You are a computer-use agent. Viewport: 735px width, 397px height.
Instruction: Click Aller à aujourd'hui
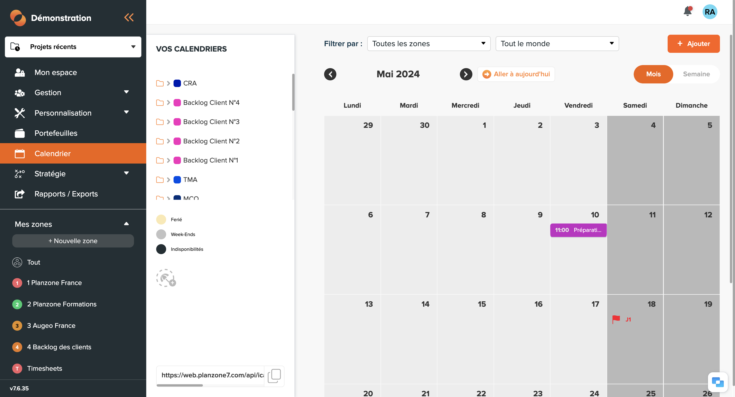[516, 74]
